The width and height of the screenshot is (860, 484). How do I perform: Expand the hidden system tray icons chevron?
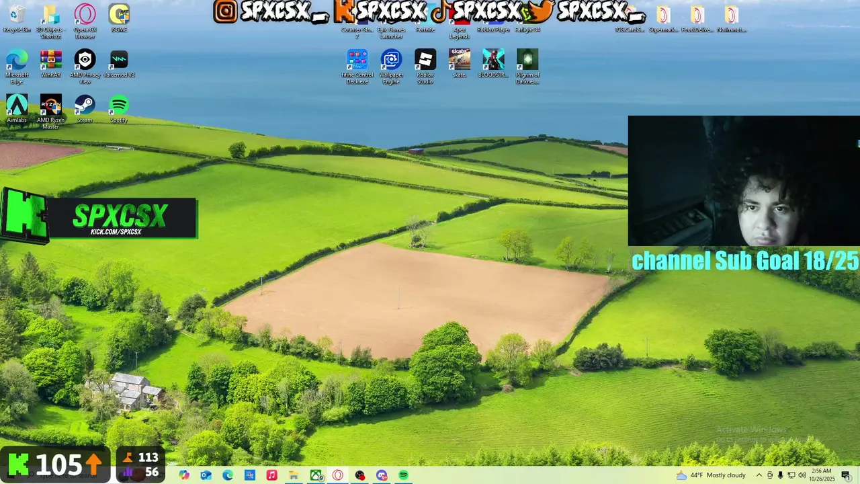click(x=759, y=475)
